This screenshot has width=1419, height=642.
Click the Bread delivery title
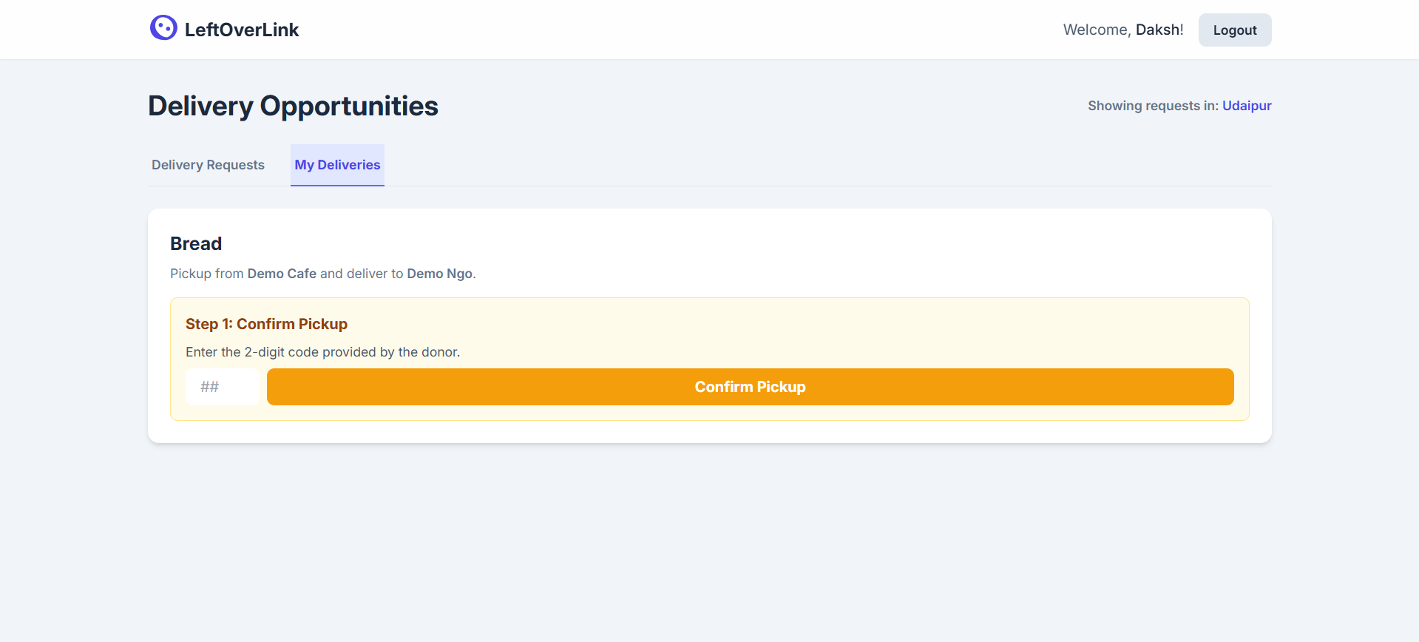point(196,244)
